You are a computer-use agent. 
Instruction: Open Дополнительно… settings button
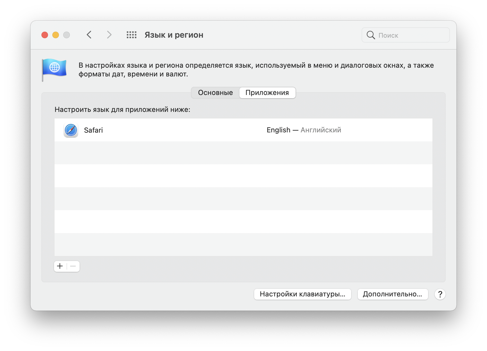393,294
